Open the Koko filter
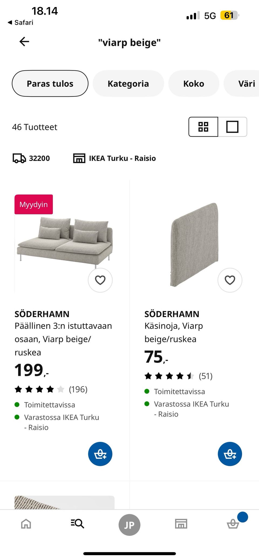 click(194, 83)
